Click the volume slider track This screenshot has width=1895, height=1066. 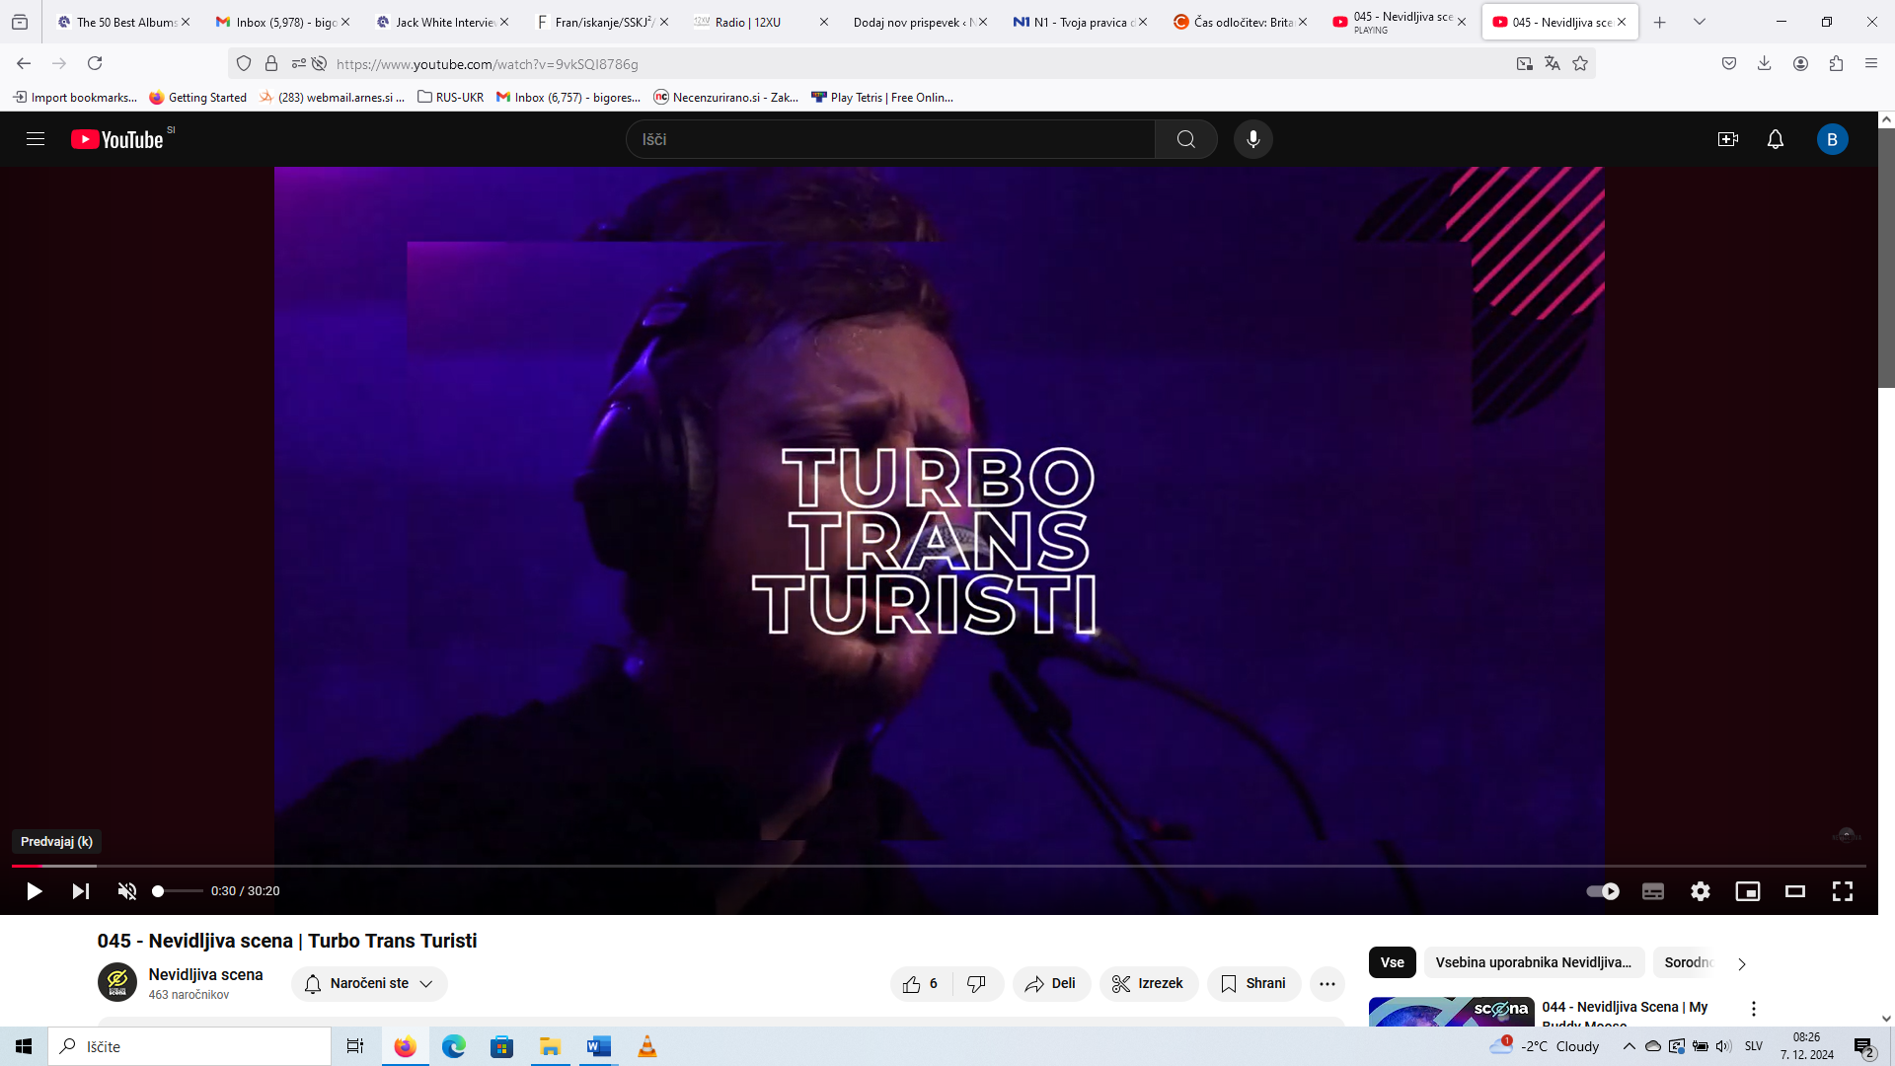coord(179,891)
